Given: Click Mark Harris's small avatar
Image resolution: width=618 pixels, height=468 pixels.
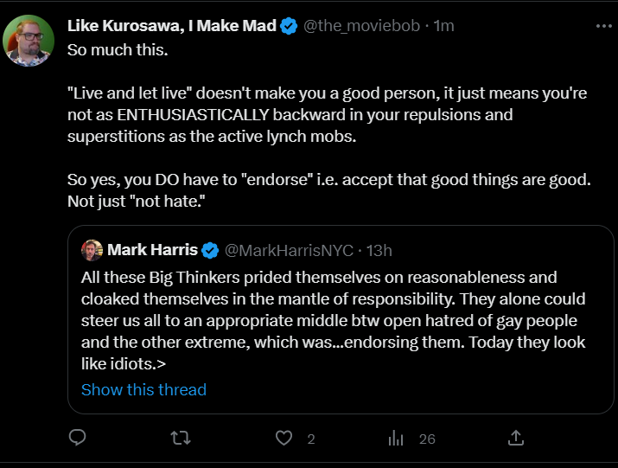Looking at the screenshot, I should tap(92, 250).
